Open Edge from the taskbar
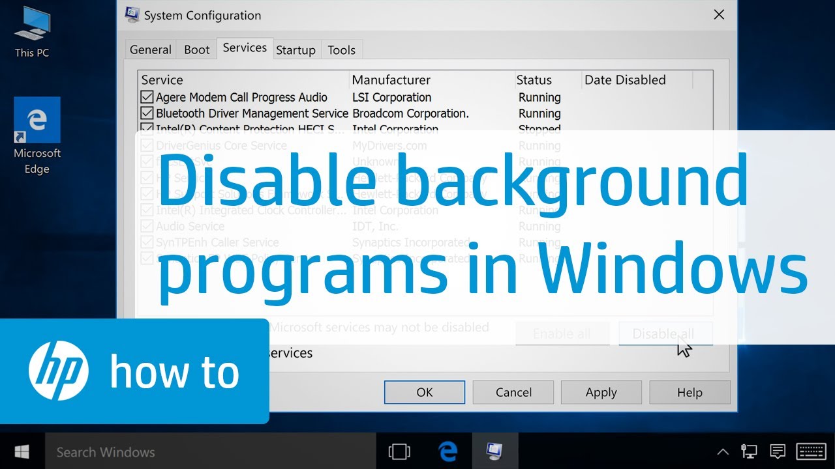This screenshot has height=469, width=835. click(x=448, y=451)
